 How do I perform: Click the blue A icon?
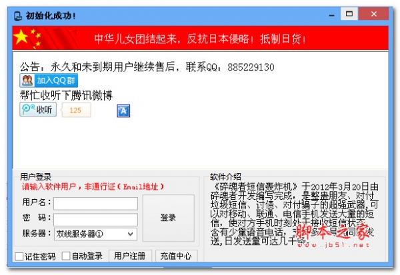click(x=123, y=111)
